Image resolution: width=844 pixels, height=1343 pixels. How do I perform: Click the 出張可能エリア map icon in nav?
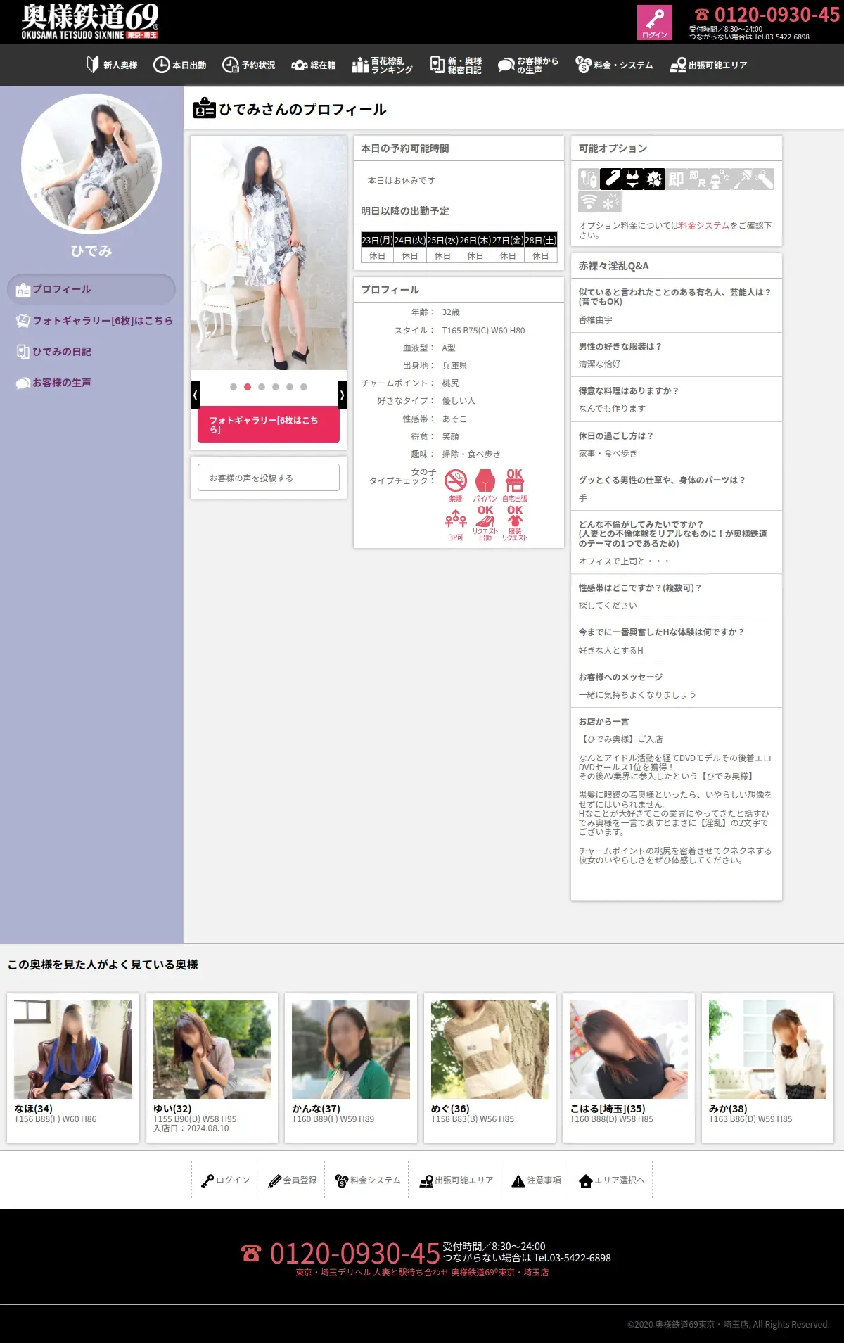[x=678, y=65]
